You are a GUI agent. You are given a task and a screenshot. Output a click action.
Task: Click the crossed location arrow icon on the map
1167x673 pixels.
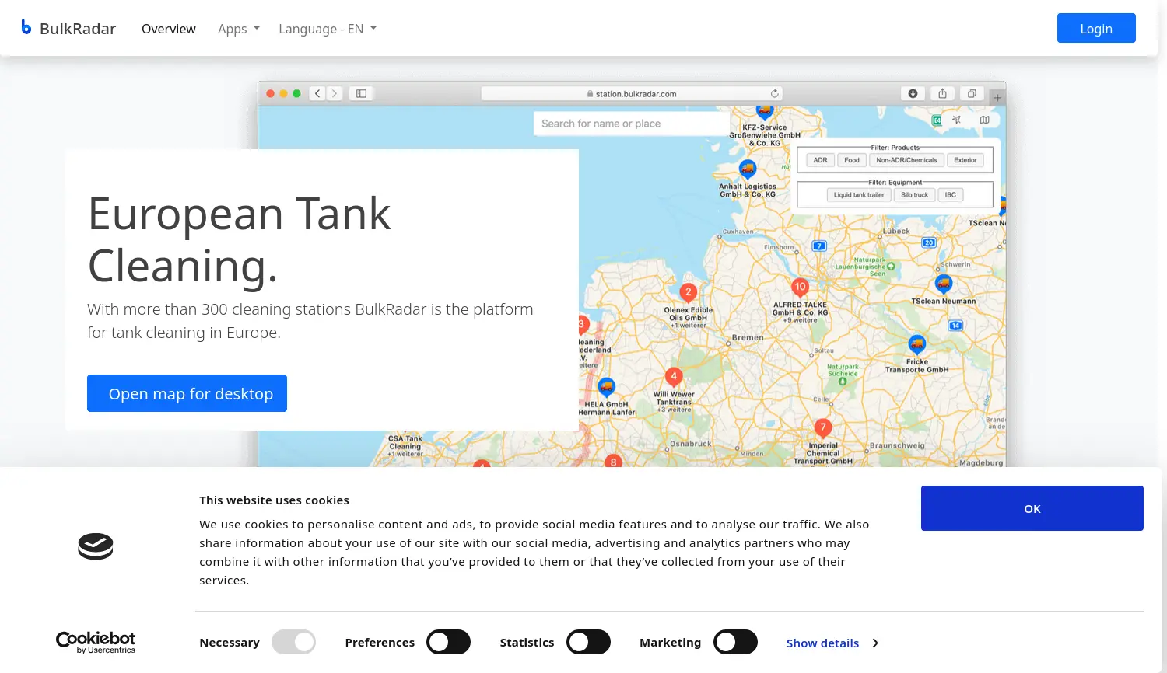(956, 120)
